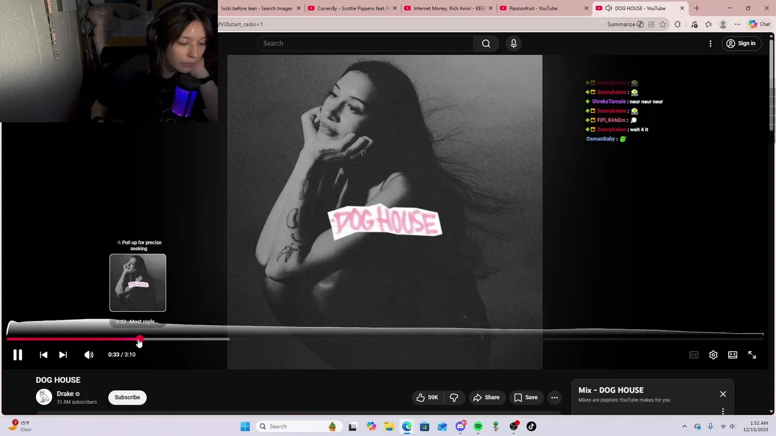Open the weather widget showing 15°F

pyautogui.click(x=19, y=426)
